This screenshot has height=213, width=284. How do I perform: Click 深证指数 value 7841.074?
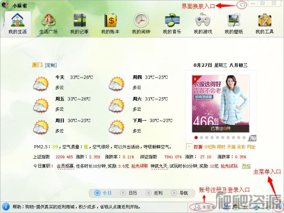coord(173,157)
